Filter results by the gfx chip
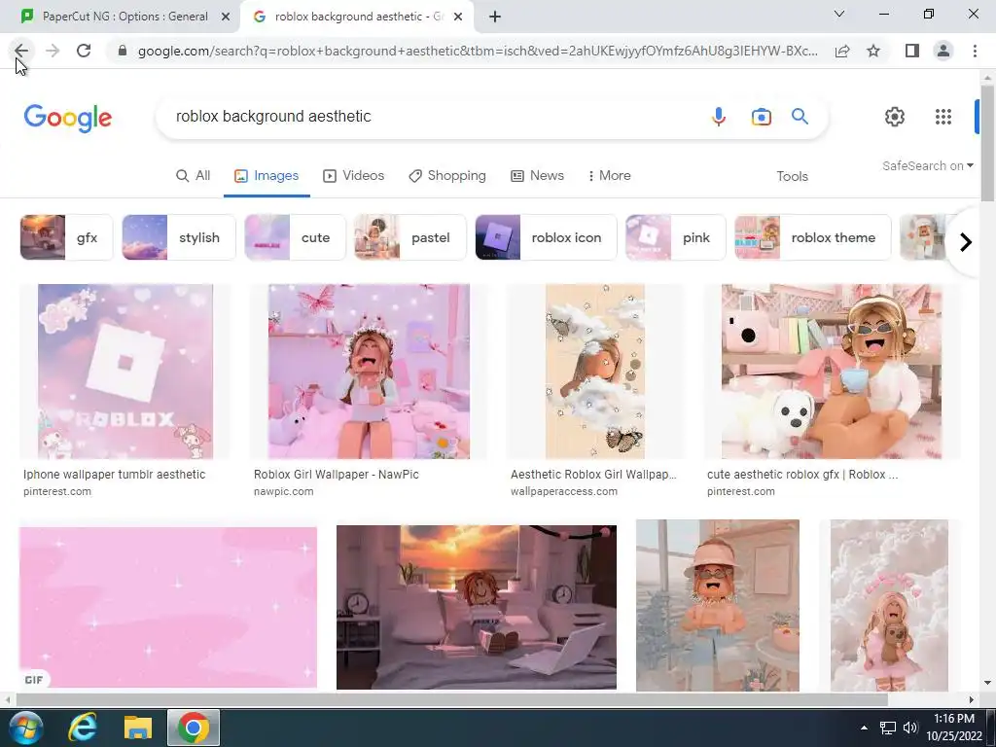Screen dimensions: 996x747 tap(66, 237)
